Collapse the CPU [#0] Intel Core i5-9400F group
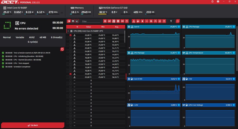This screenshot has height=129, width=238. [68, 31]
